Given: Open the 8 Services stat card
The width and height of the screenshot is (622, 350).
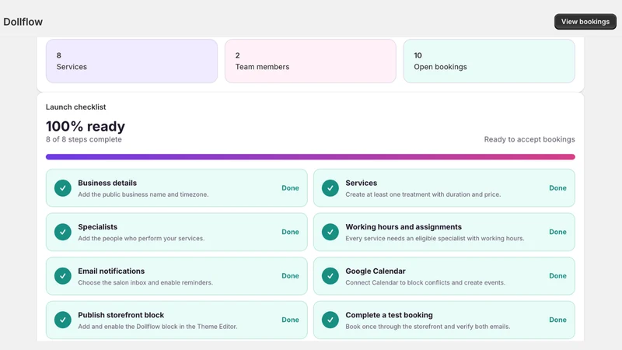Looking at the screenshot, I should [x=131, y=61].
